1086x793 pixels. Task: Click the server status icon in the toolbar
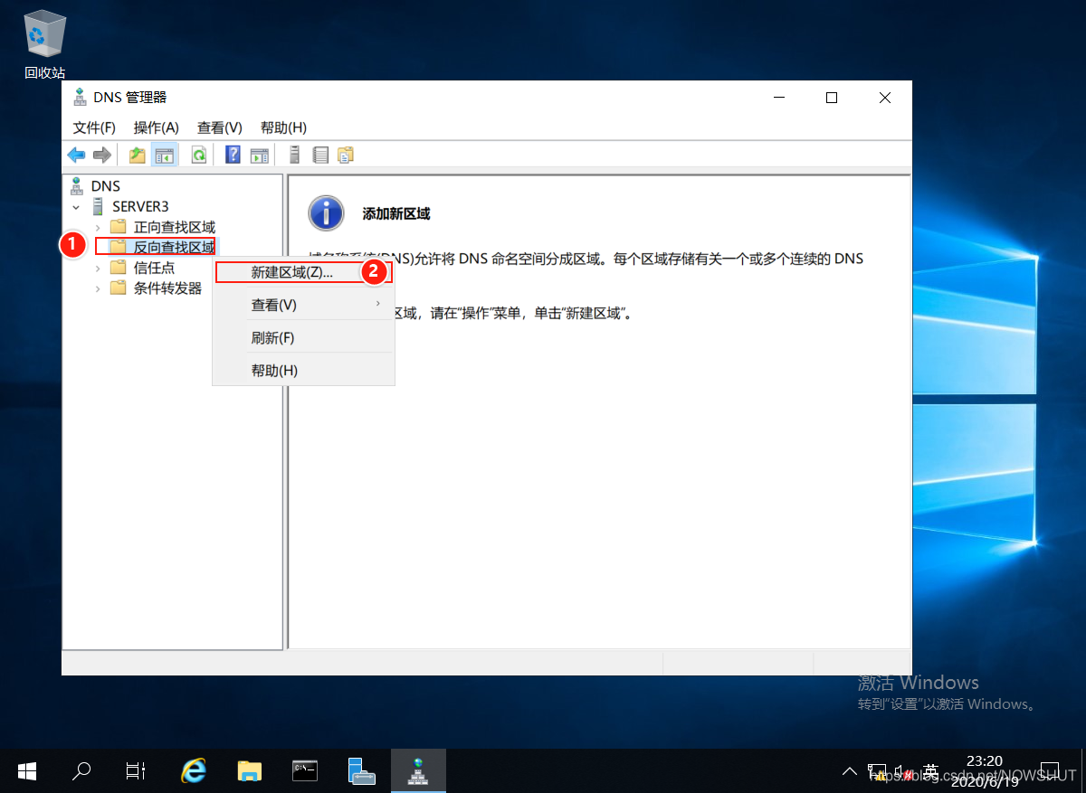[x=294, y=154]
